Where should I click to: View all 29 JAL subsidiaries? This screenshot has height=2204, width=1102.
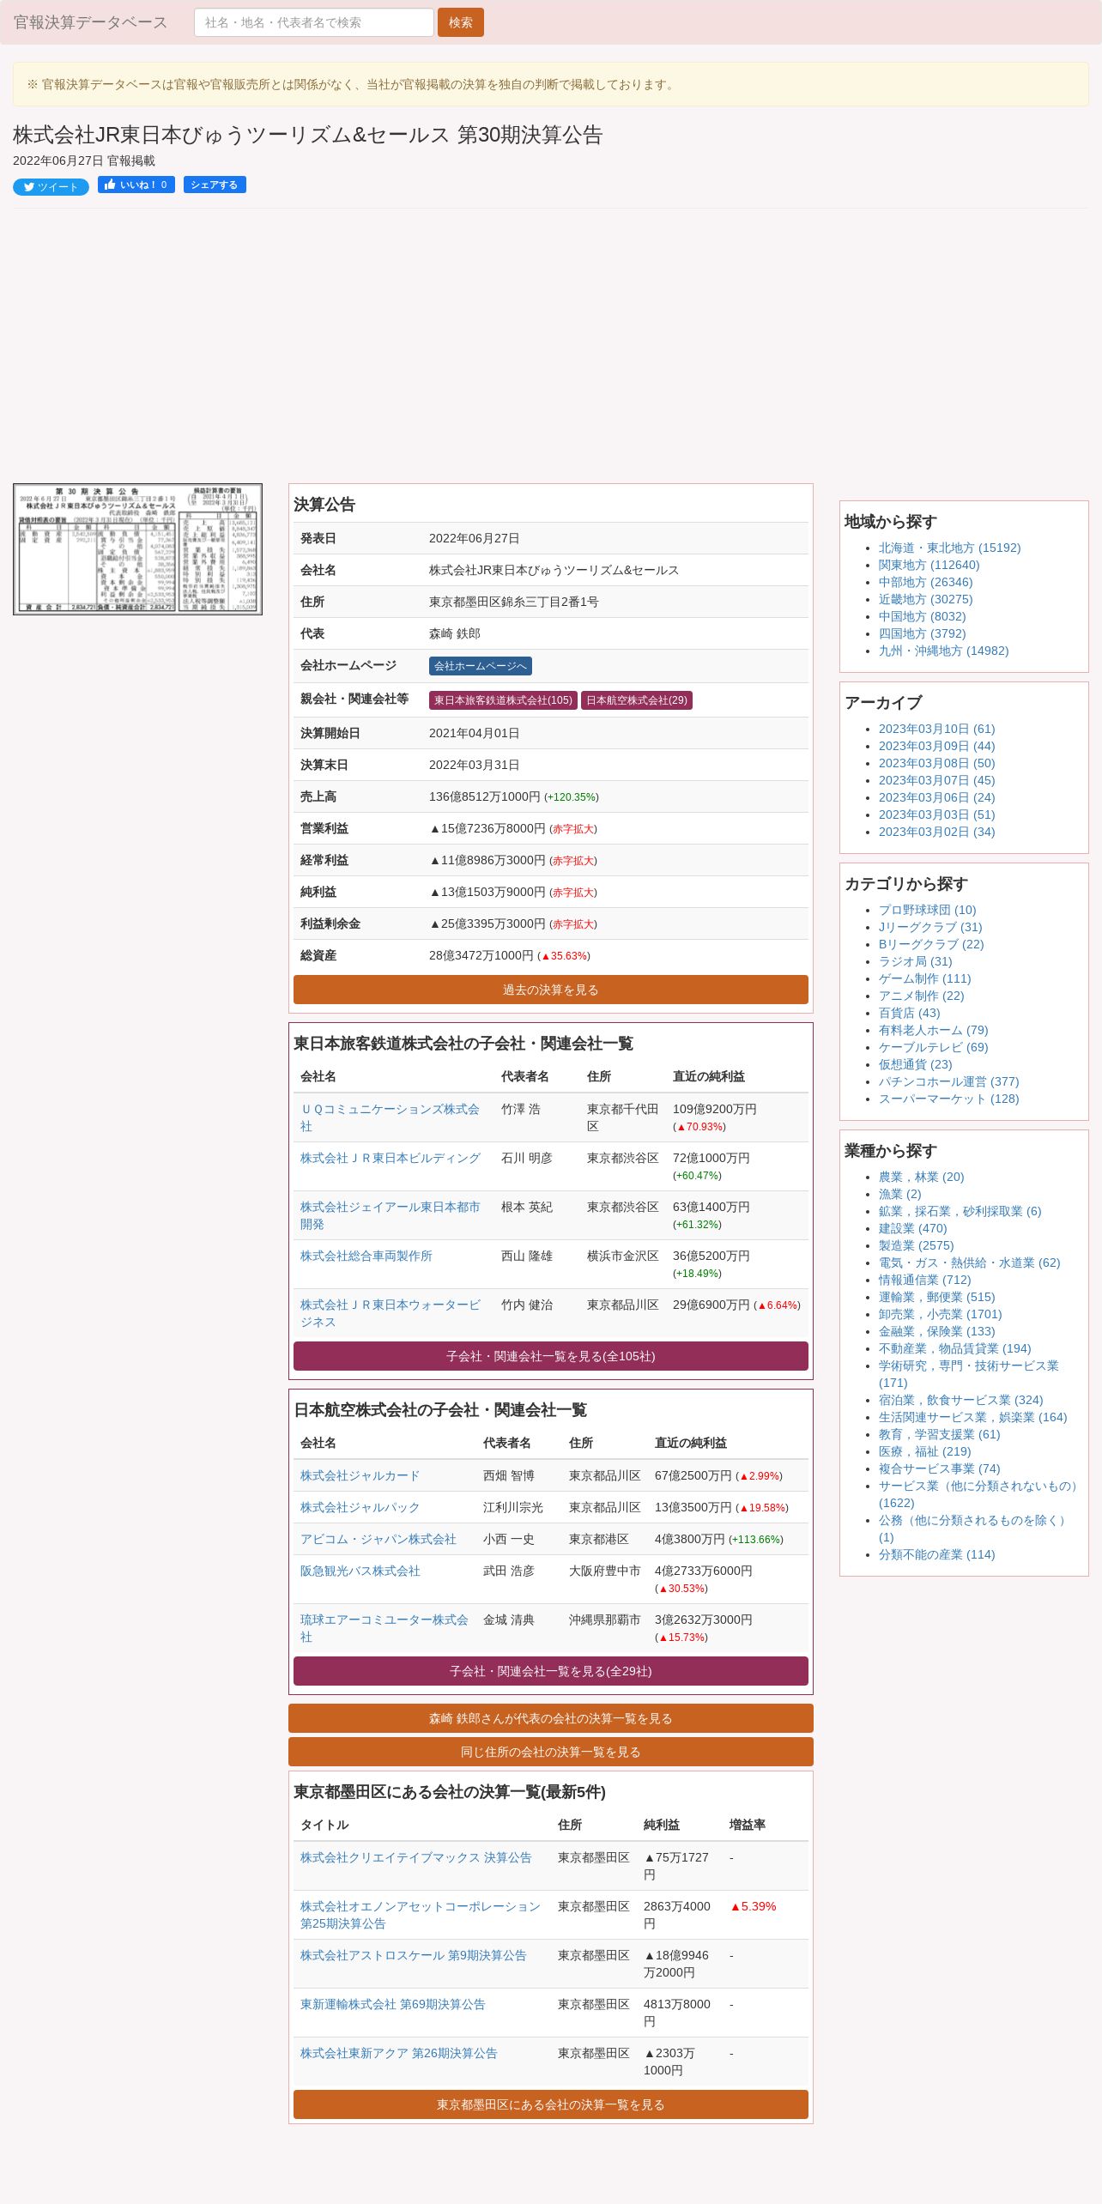coord(551,1671)
